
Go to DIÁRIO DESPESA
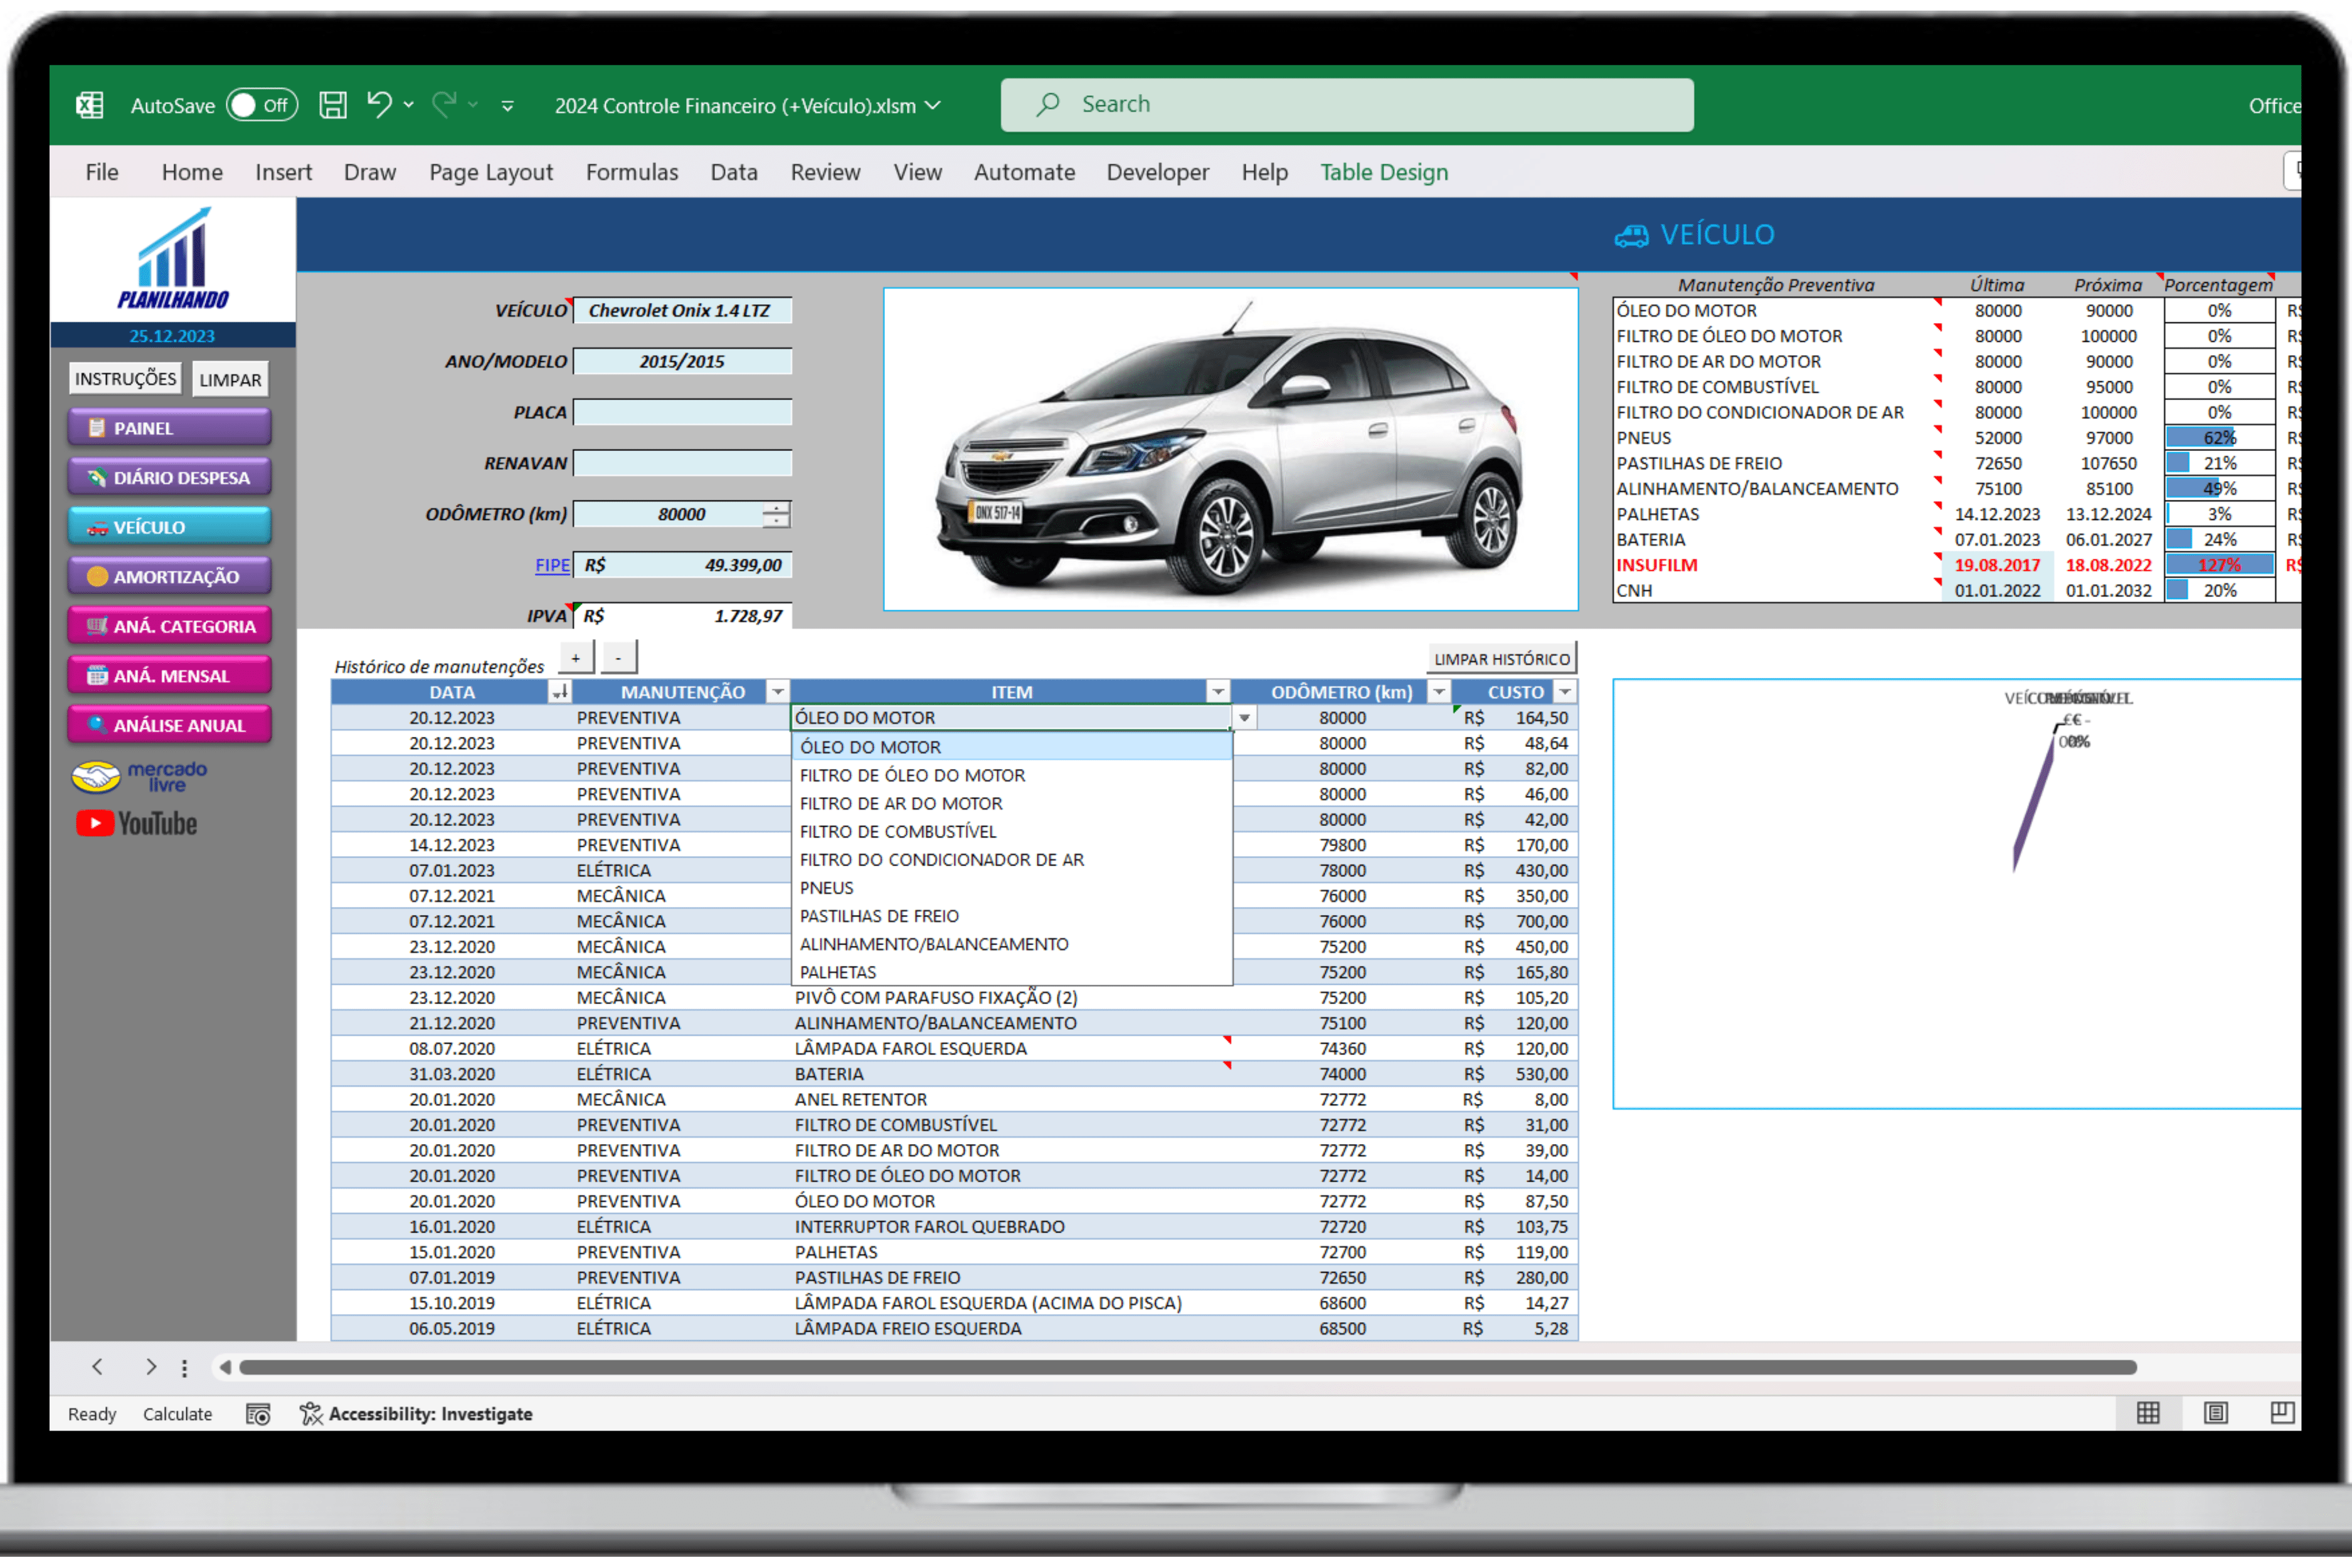[x=170, y=478]
